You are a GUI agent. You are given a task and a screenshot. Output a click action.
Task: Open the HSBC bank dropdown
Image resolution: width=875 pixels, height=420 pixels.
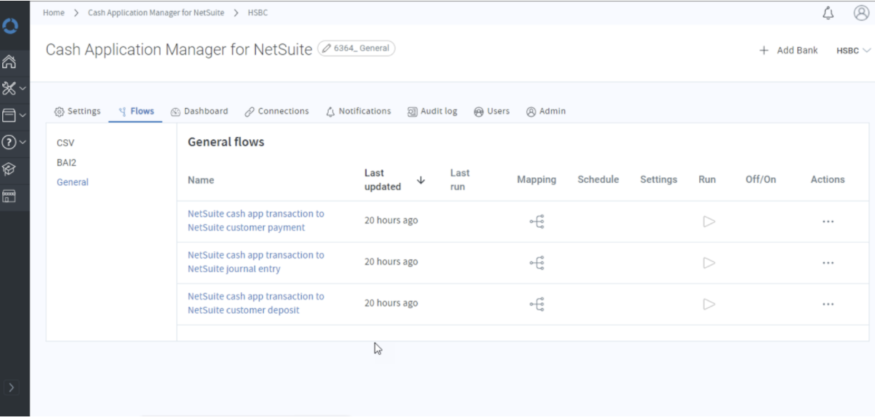pos(854,51)
